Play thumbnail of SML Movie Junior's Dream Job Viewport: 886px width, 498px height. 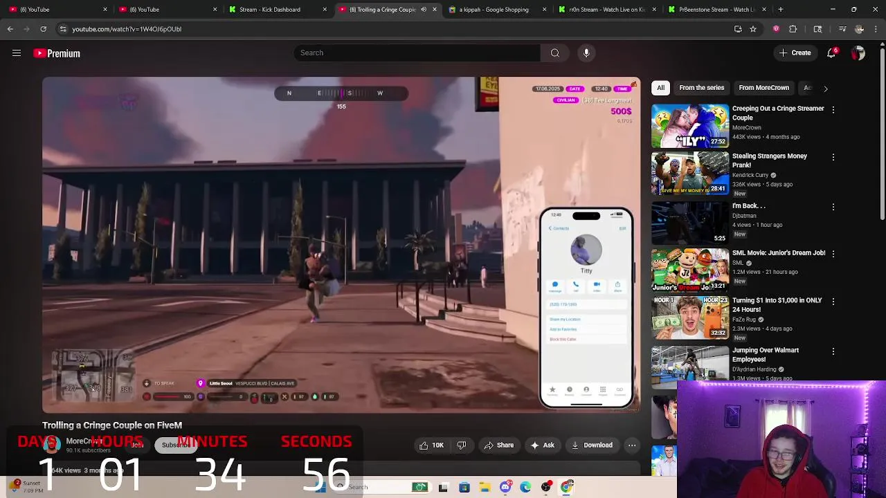click(x=690, y=270)
